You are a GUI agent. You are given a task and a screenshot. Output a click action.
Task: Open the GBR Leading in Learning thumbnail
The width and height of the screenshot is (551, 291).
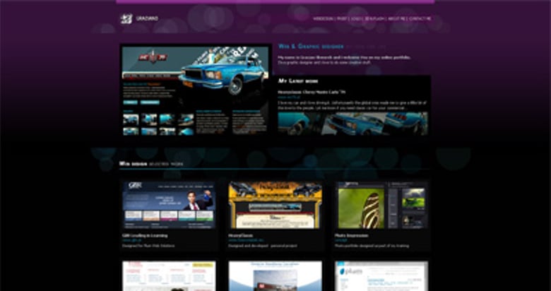coord(168,205)
